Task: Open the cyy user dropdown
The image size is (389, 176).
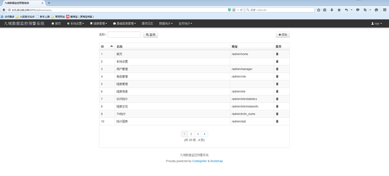Action: point(376,24)
